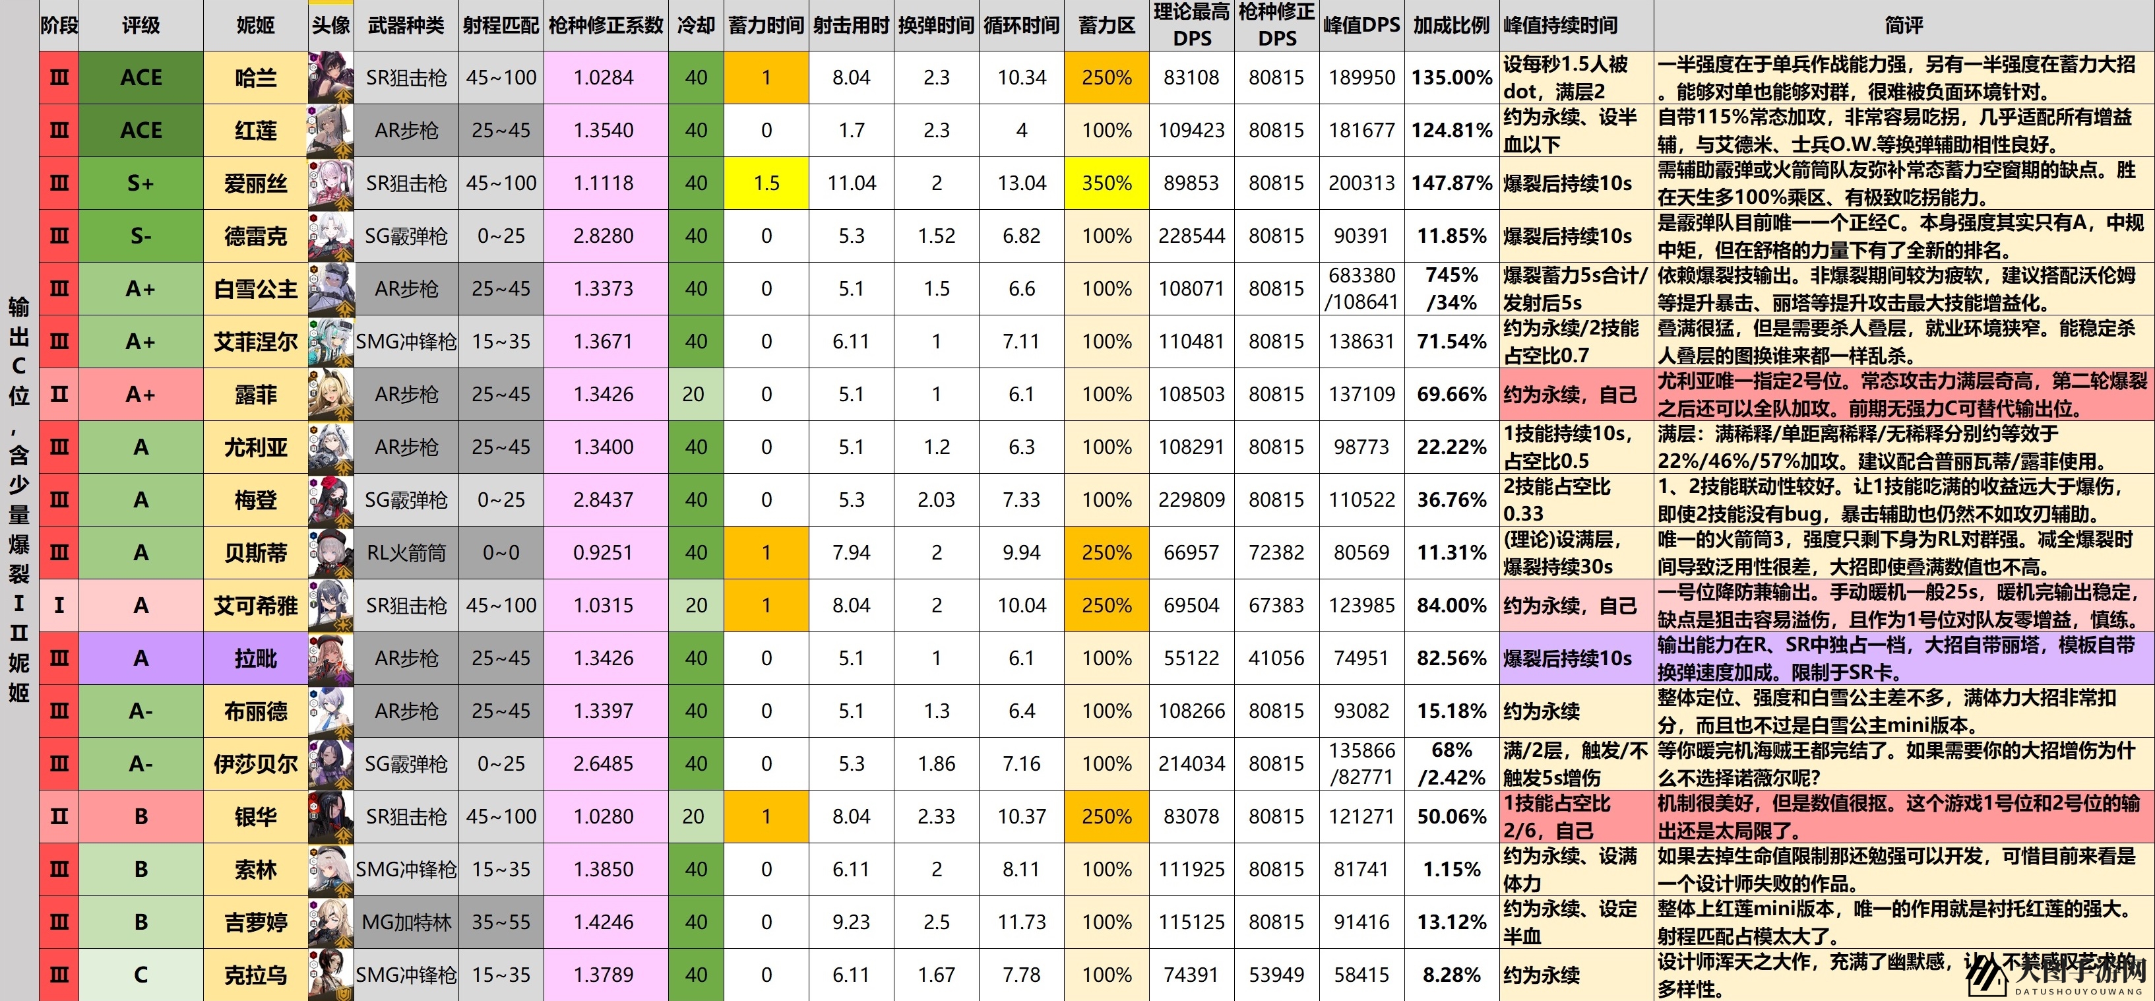Select the 峰值DPS column header
Viewport: 2155px width, 1001px height.
click(1361, 25)
